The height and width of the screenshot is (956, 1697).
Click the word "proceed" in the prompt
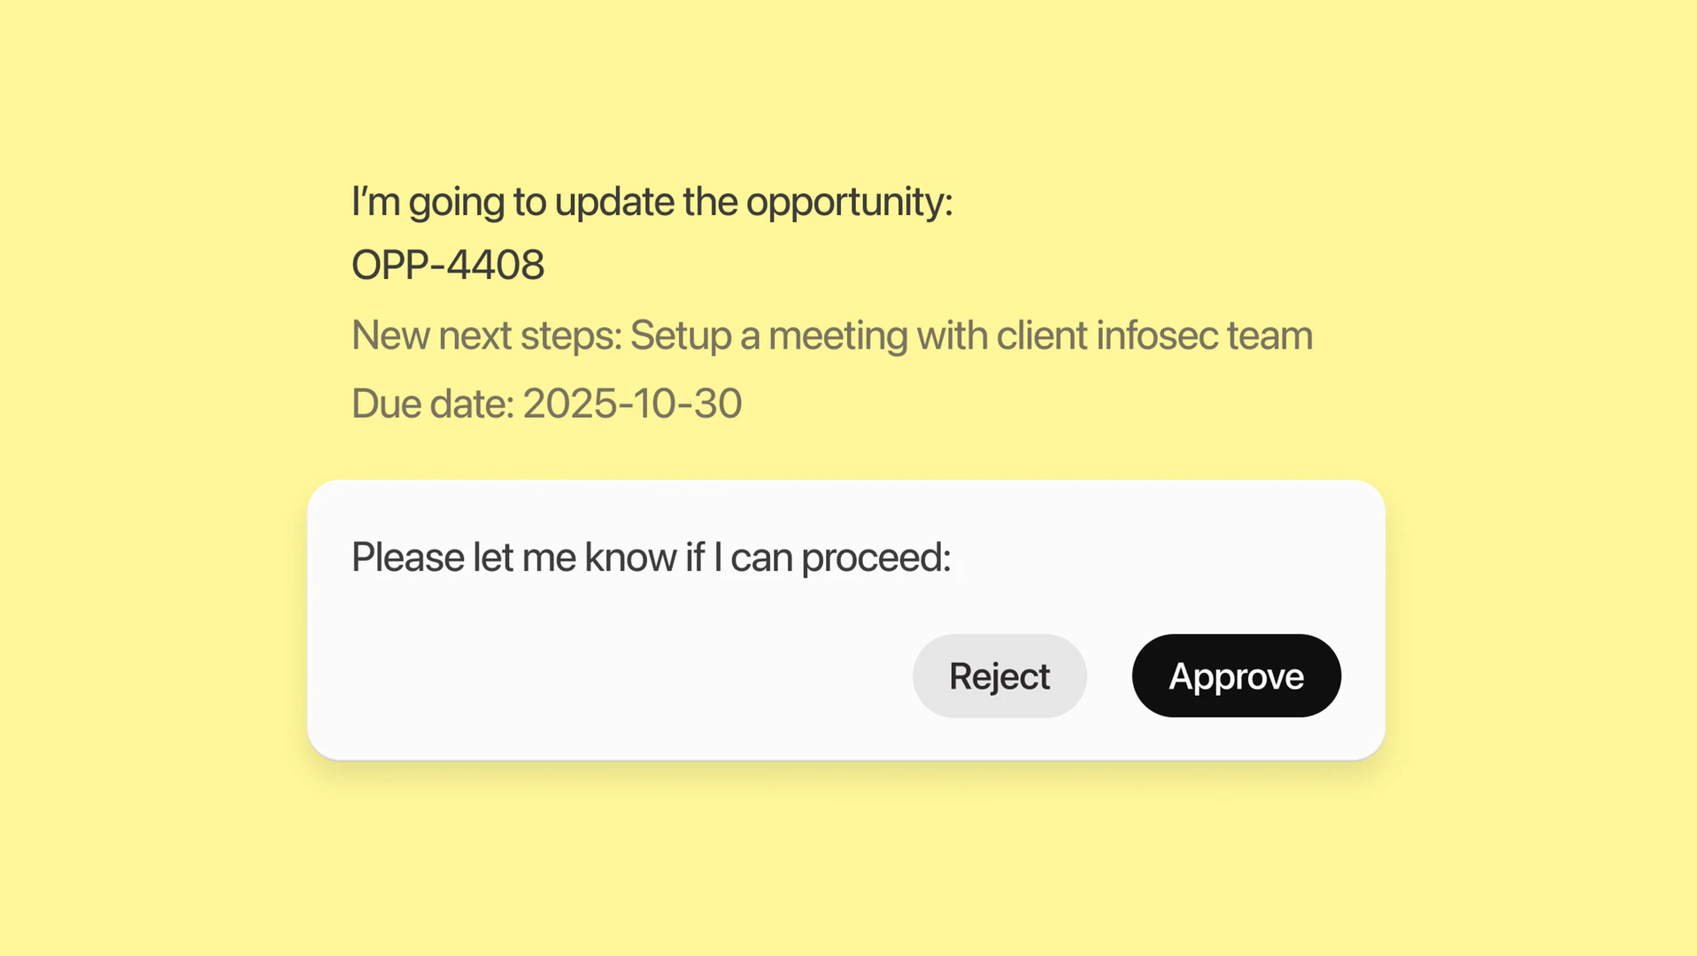(873, 558)
